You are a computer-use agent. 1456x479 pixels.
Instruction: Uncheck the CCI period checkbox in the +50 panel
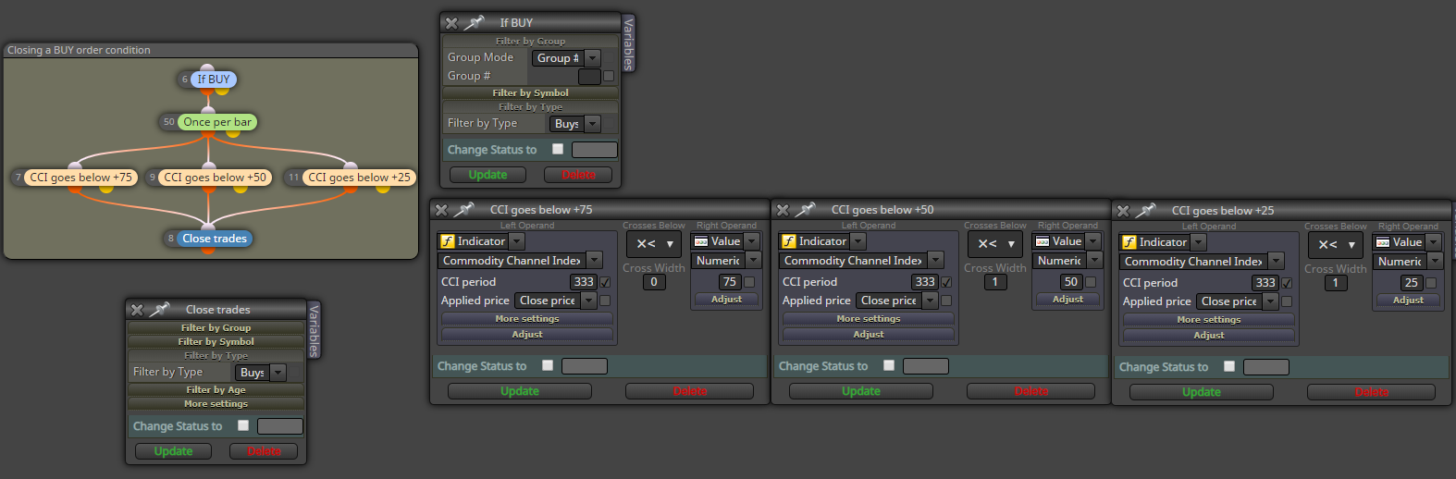(946, 282)
